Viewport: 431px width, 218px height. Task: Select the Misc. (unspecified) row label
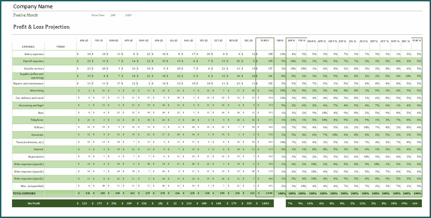coord(32,186)
